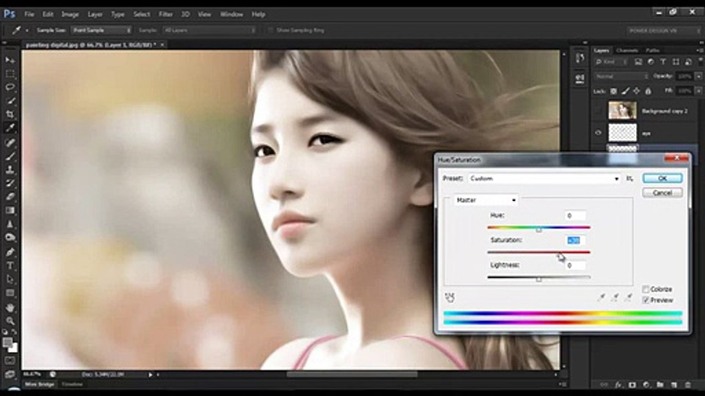The width and height of the screenshot is (705, 396).
Task: Select the Move tool
Action: (x=10, y=59)
